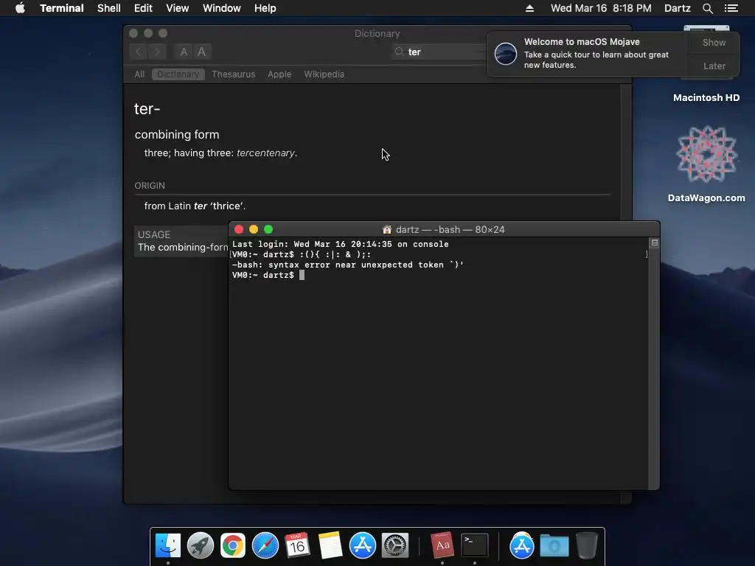Go forward in Dictionary window
The height and width of the screenshot is (566, 755).
(x=157, y=52)
